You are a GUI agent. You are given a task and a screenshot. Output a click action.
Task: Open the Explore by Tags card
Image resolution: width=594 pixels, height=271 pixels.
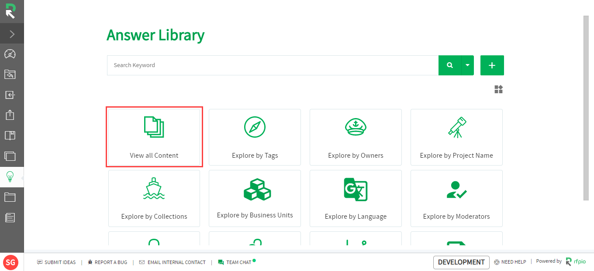255,137
